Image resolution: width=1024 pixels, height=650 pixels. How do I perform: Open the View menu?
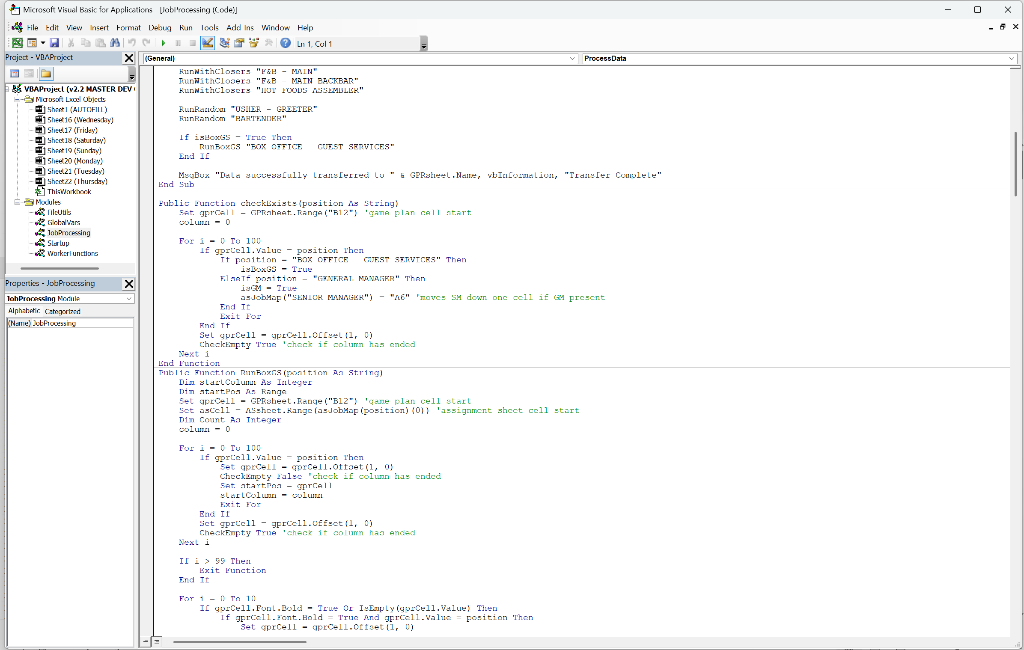[x=74, y=28]
